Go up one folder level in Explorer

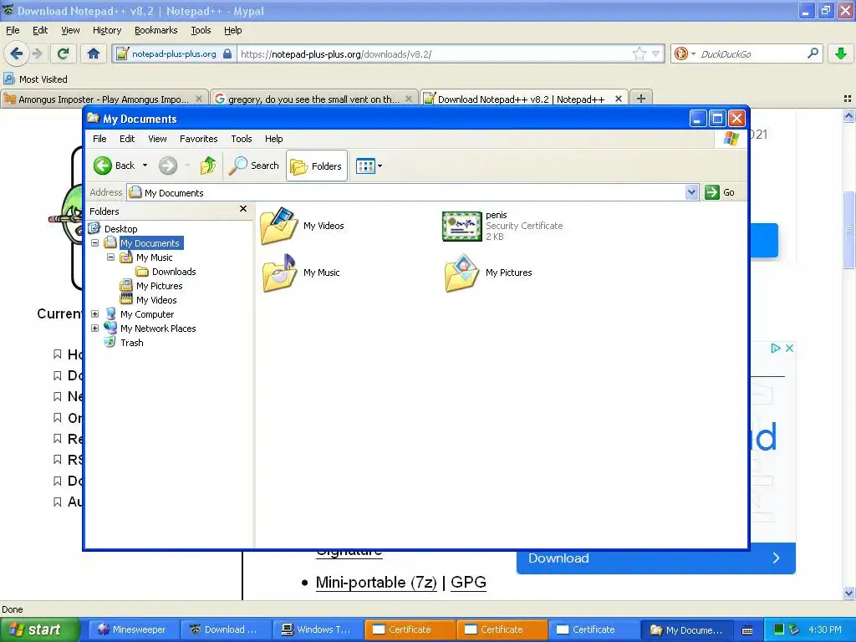[x=207, y=166]
